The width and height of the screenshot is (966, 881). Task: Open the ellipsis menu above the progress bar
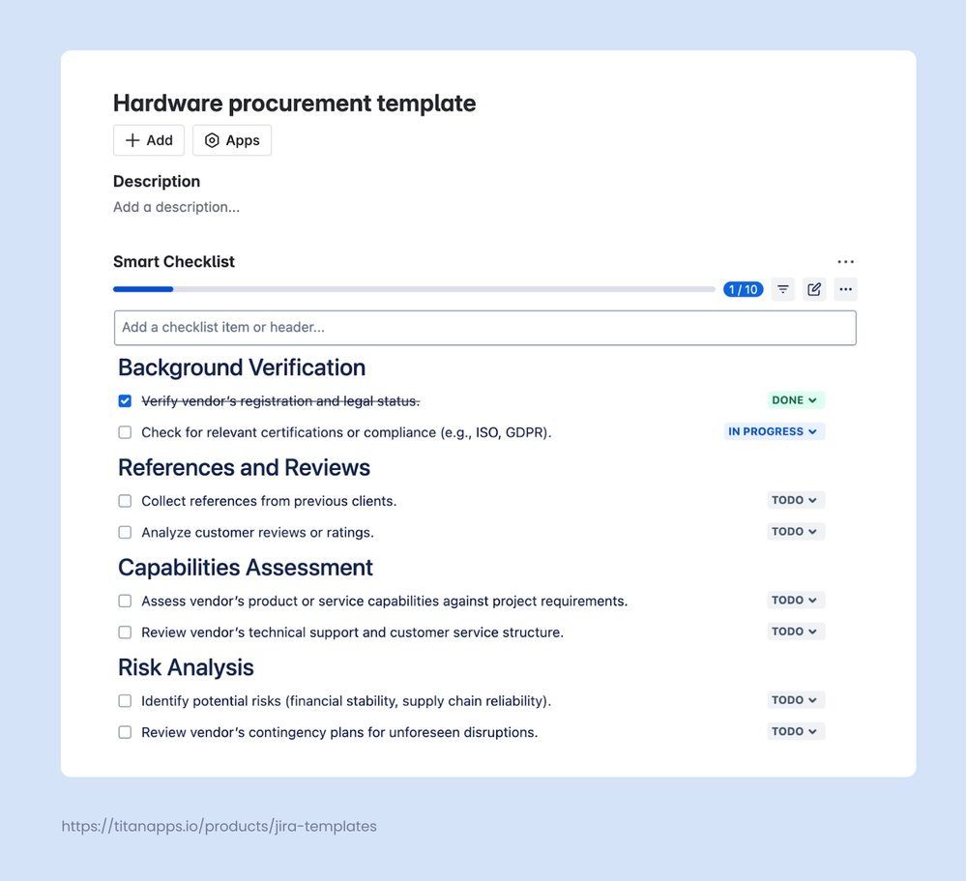coord(845,261)
